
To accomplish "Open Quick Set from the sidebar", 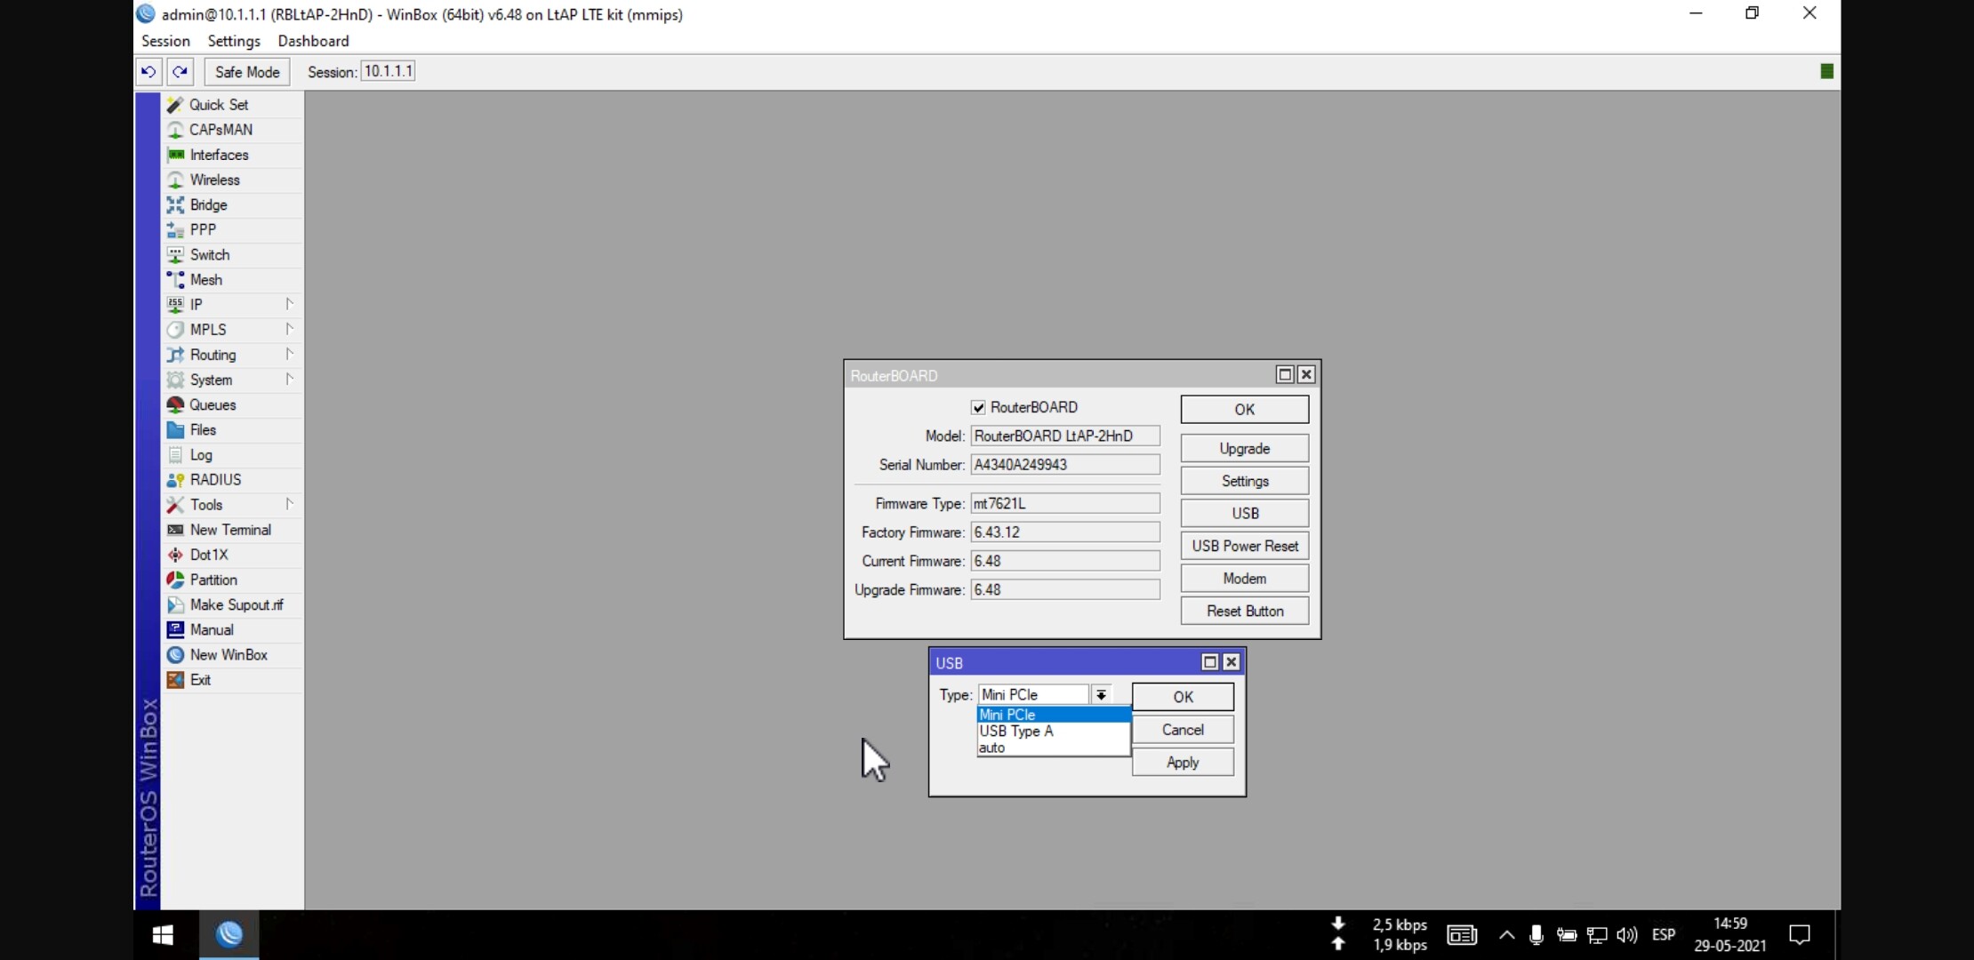I will point(219,104).
